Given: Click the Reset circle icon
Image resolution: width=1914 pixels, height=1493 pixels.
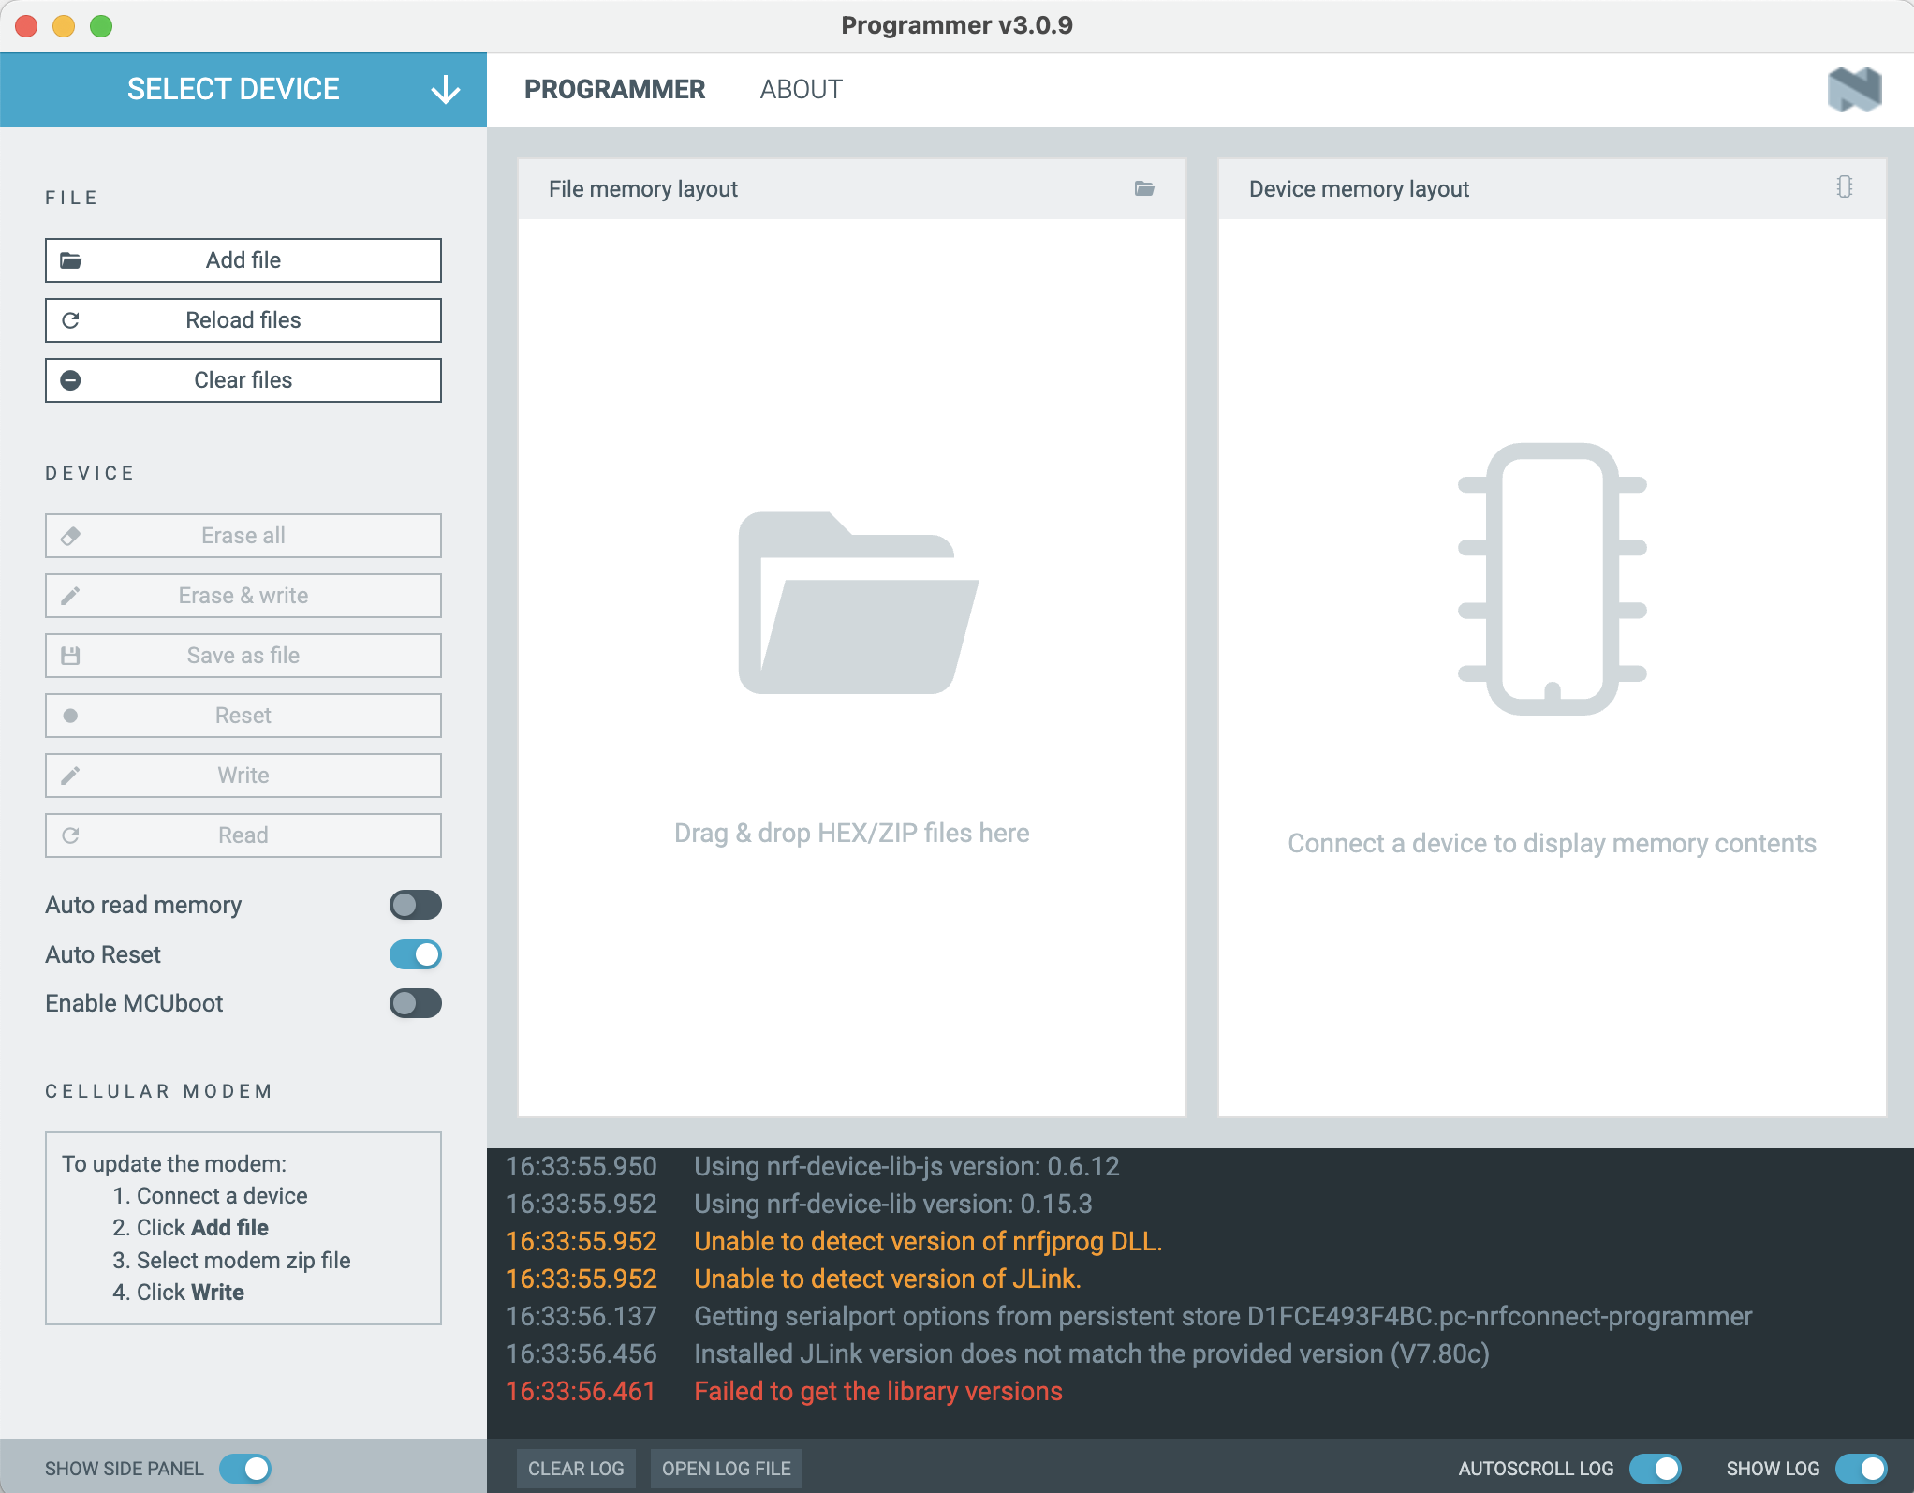Looking at the screenshot, I should 70,715.
